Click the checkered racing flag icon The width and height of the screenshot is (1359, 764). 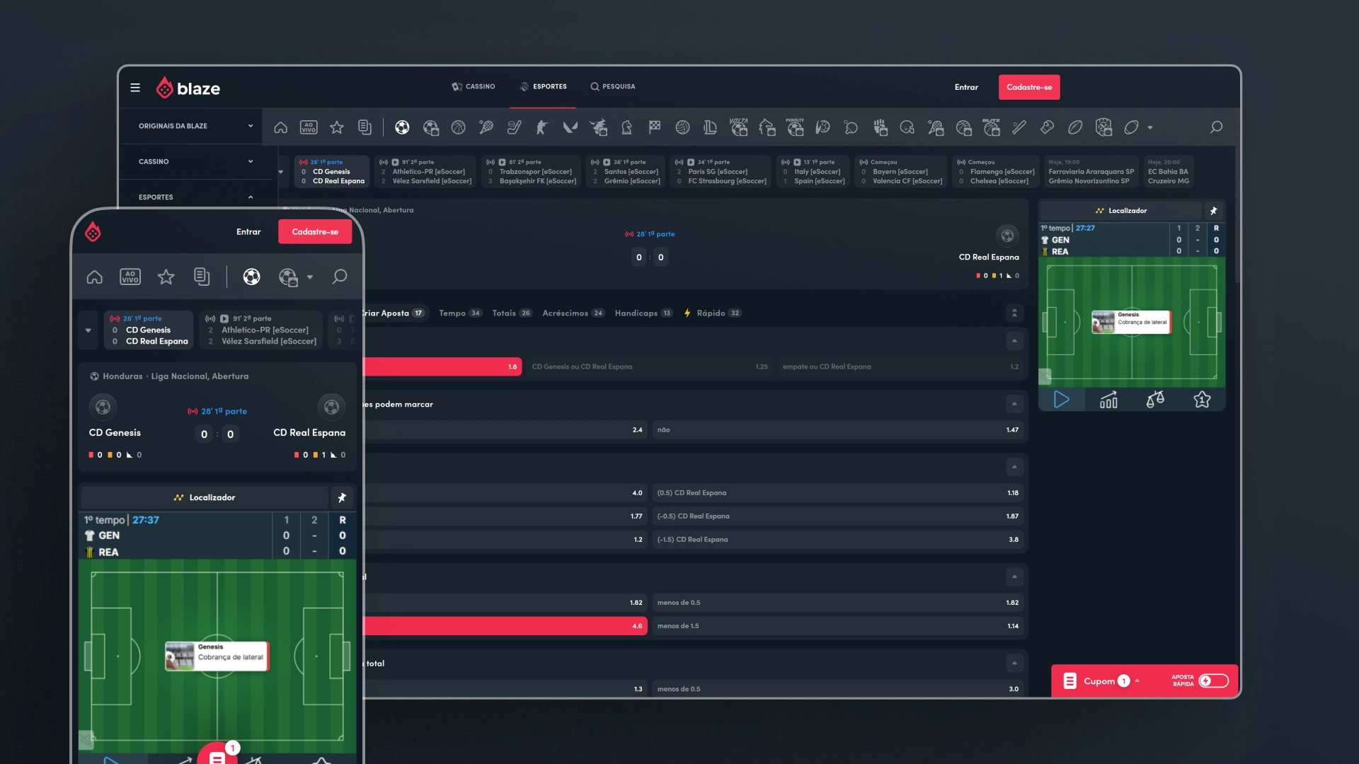click(655, 127)
